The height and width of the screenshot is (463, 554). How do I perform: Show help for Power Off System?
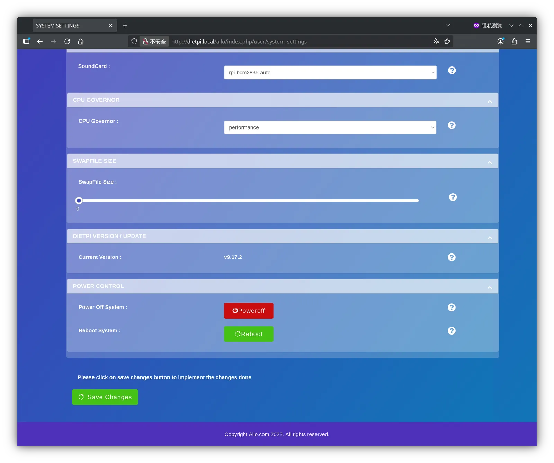(x=452, y=307)
